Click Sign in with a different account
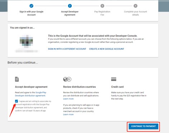This screenshot has height=133, width=169. 67,49
